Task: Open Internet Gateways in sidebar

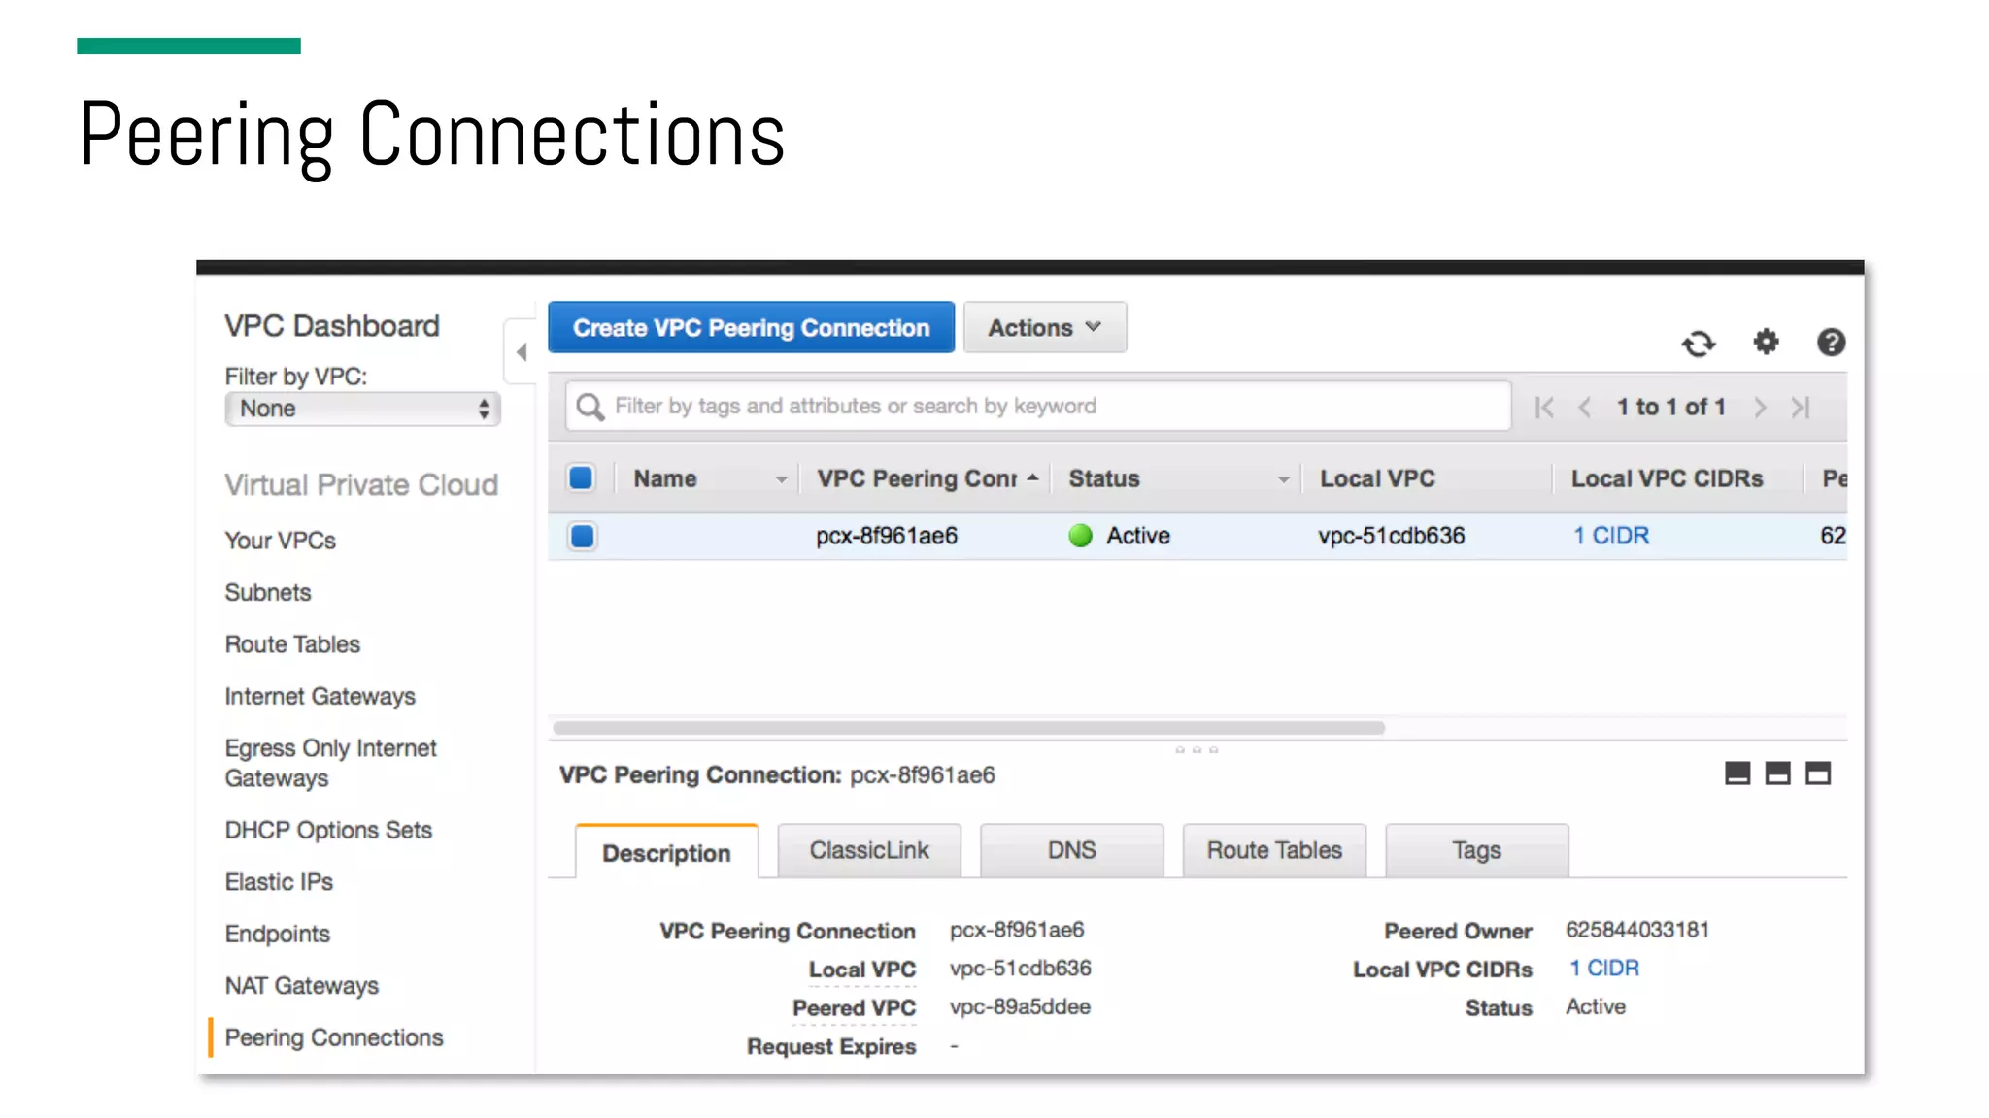Action: (320, 697)
